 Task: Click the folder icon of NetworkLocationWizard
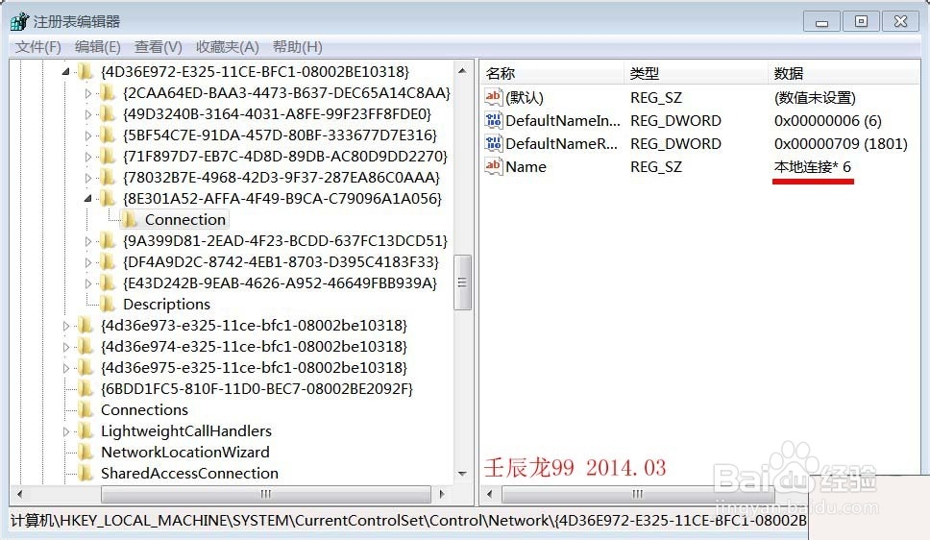tap(86, 453)
